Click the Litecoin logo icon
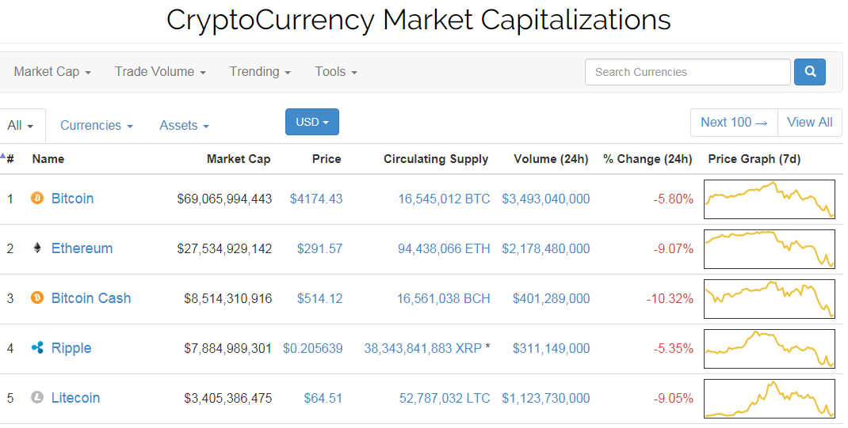Viewport: 848px width, 428px height. [x=36, y=398]
